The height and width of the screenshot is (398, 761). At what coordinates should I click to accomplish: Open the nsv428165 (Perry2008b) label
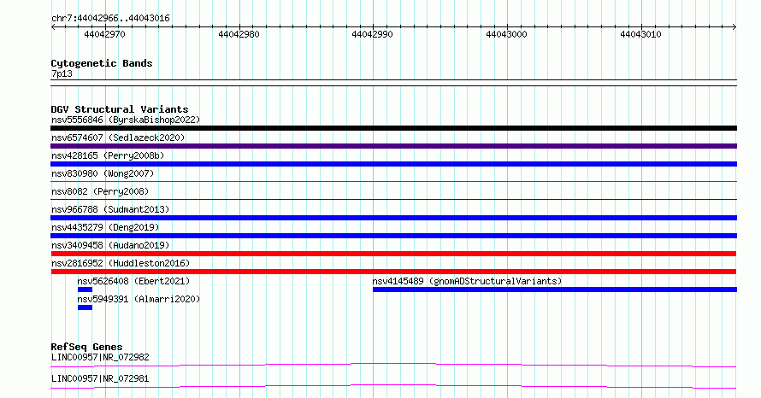pos(108,155)
